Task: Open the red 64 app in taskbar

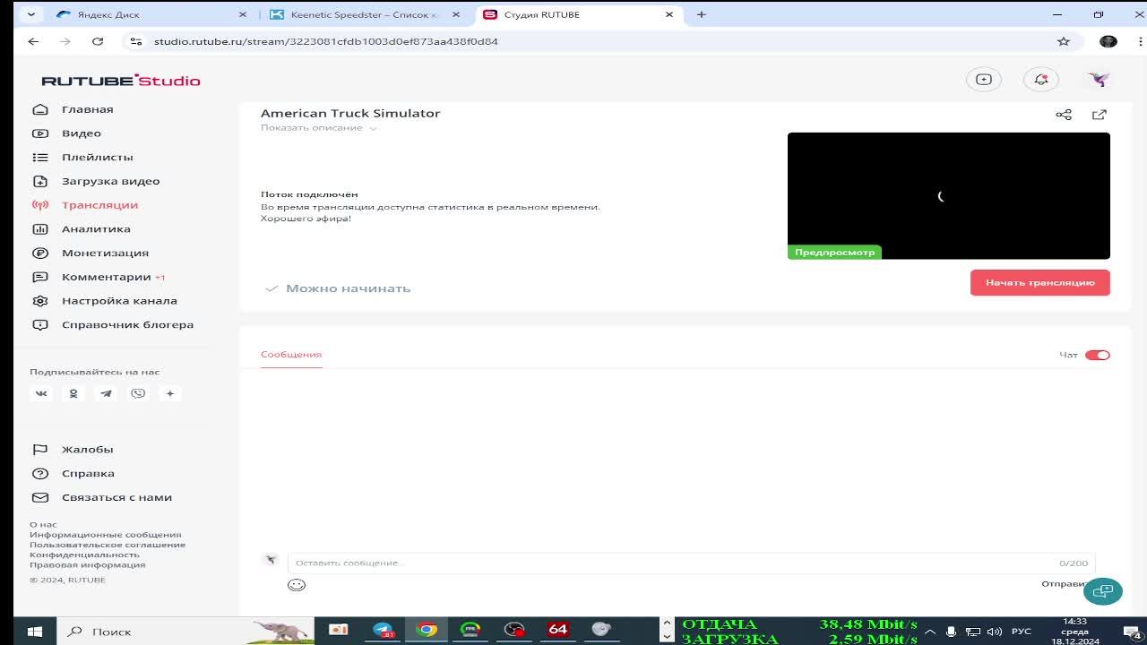Action: tap(557, 631)
